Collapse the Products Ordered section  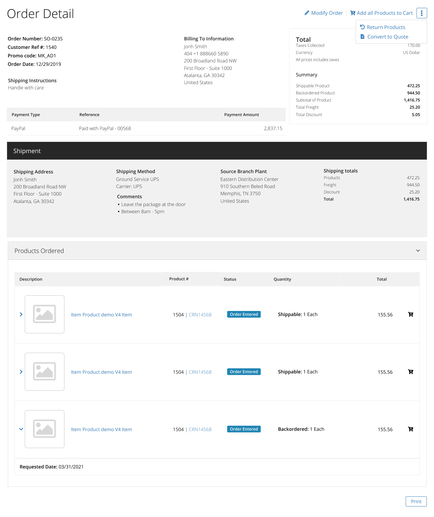point(418,251)
